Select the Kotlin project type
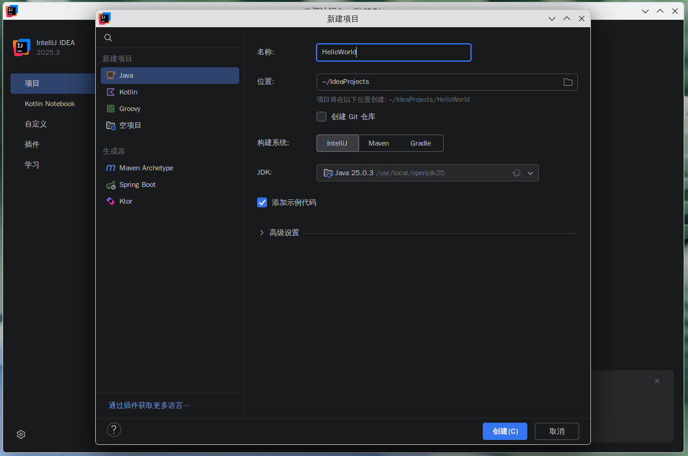Screen dimensions: 688x456 170,92
